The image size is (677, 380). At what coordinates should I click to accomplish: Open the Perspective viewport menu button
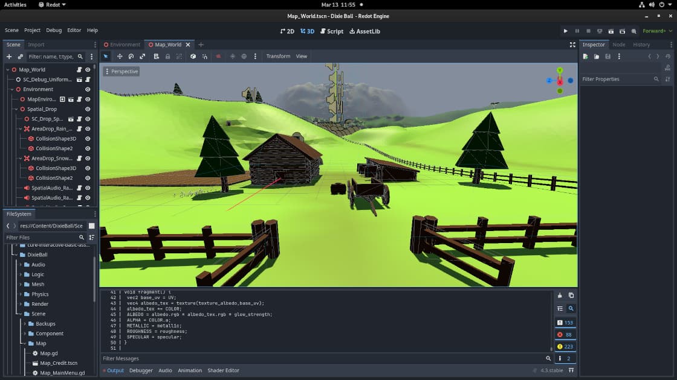(x=121, y=71)
